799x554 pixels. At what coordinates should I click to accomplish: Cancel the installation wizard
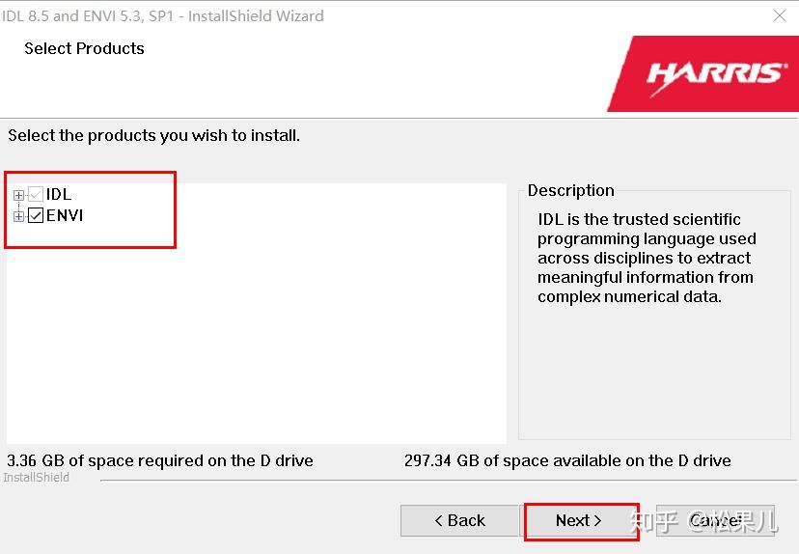pos(714,520)
